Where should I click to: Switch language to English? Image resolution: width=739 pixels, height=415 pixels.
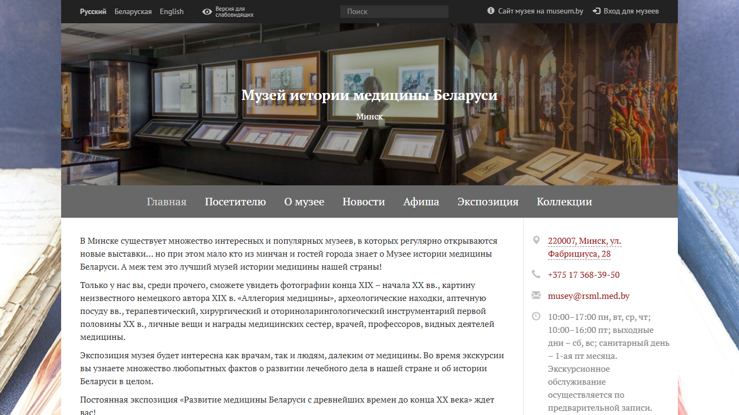171,11
